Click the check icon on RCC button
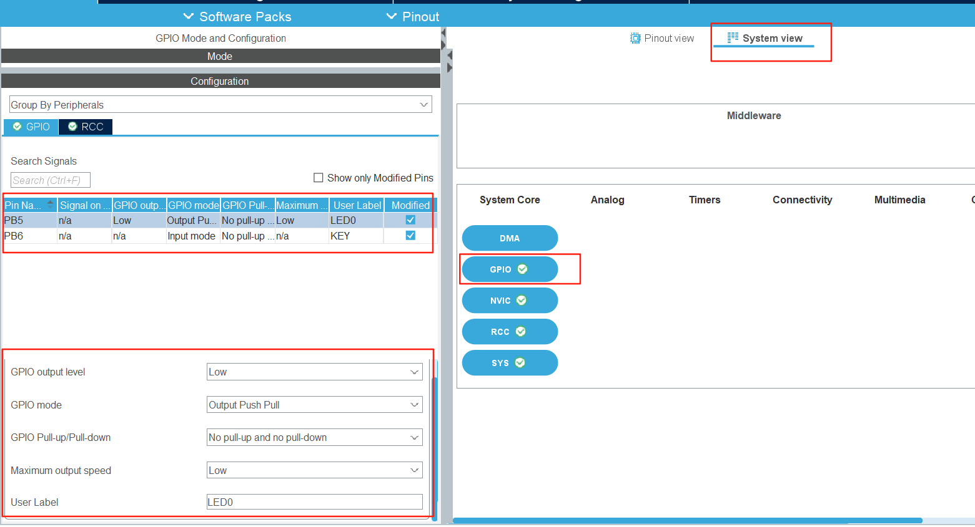975x527 pixels. point(521,332)
